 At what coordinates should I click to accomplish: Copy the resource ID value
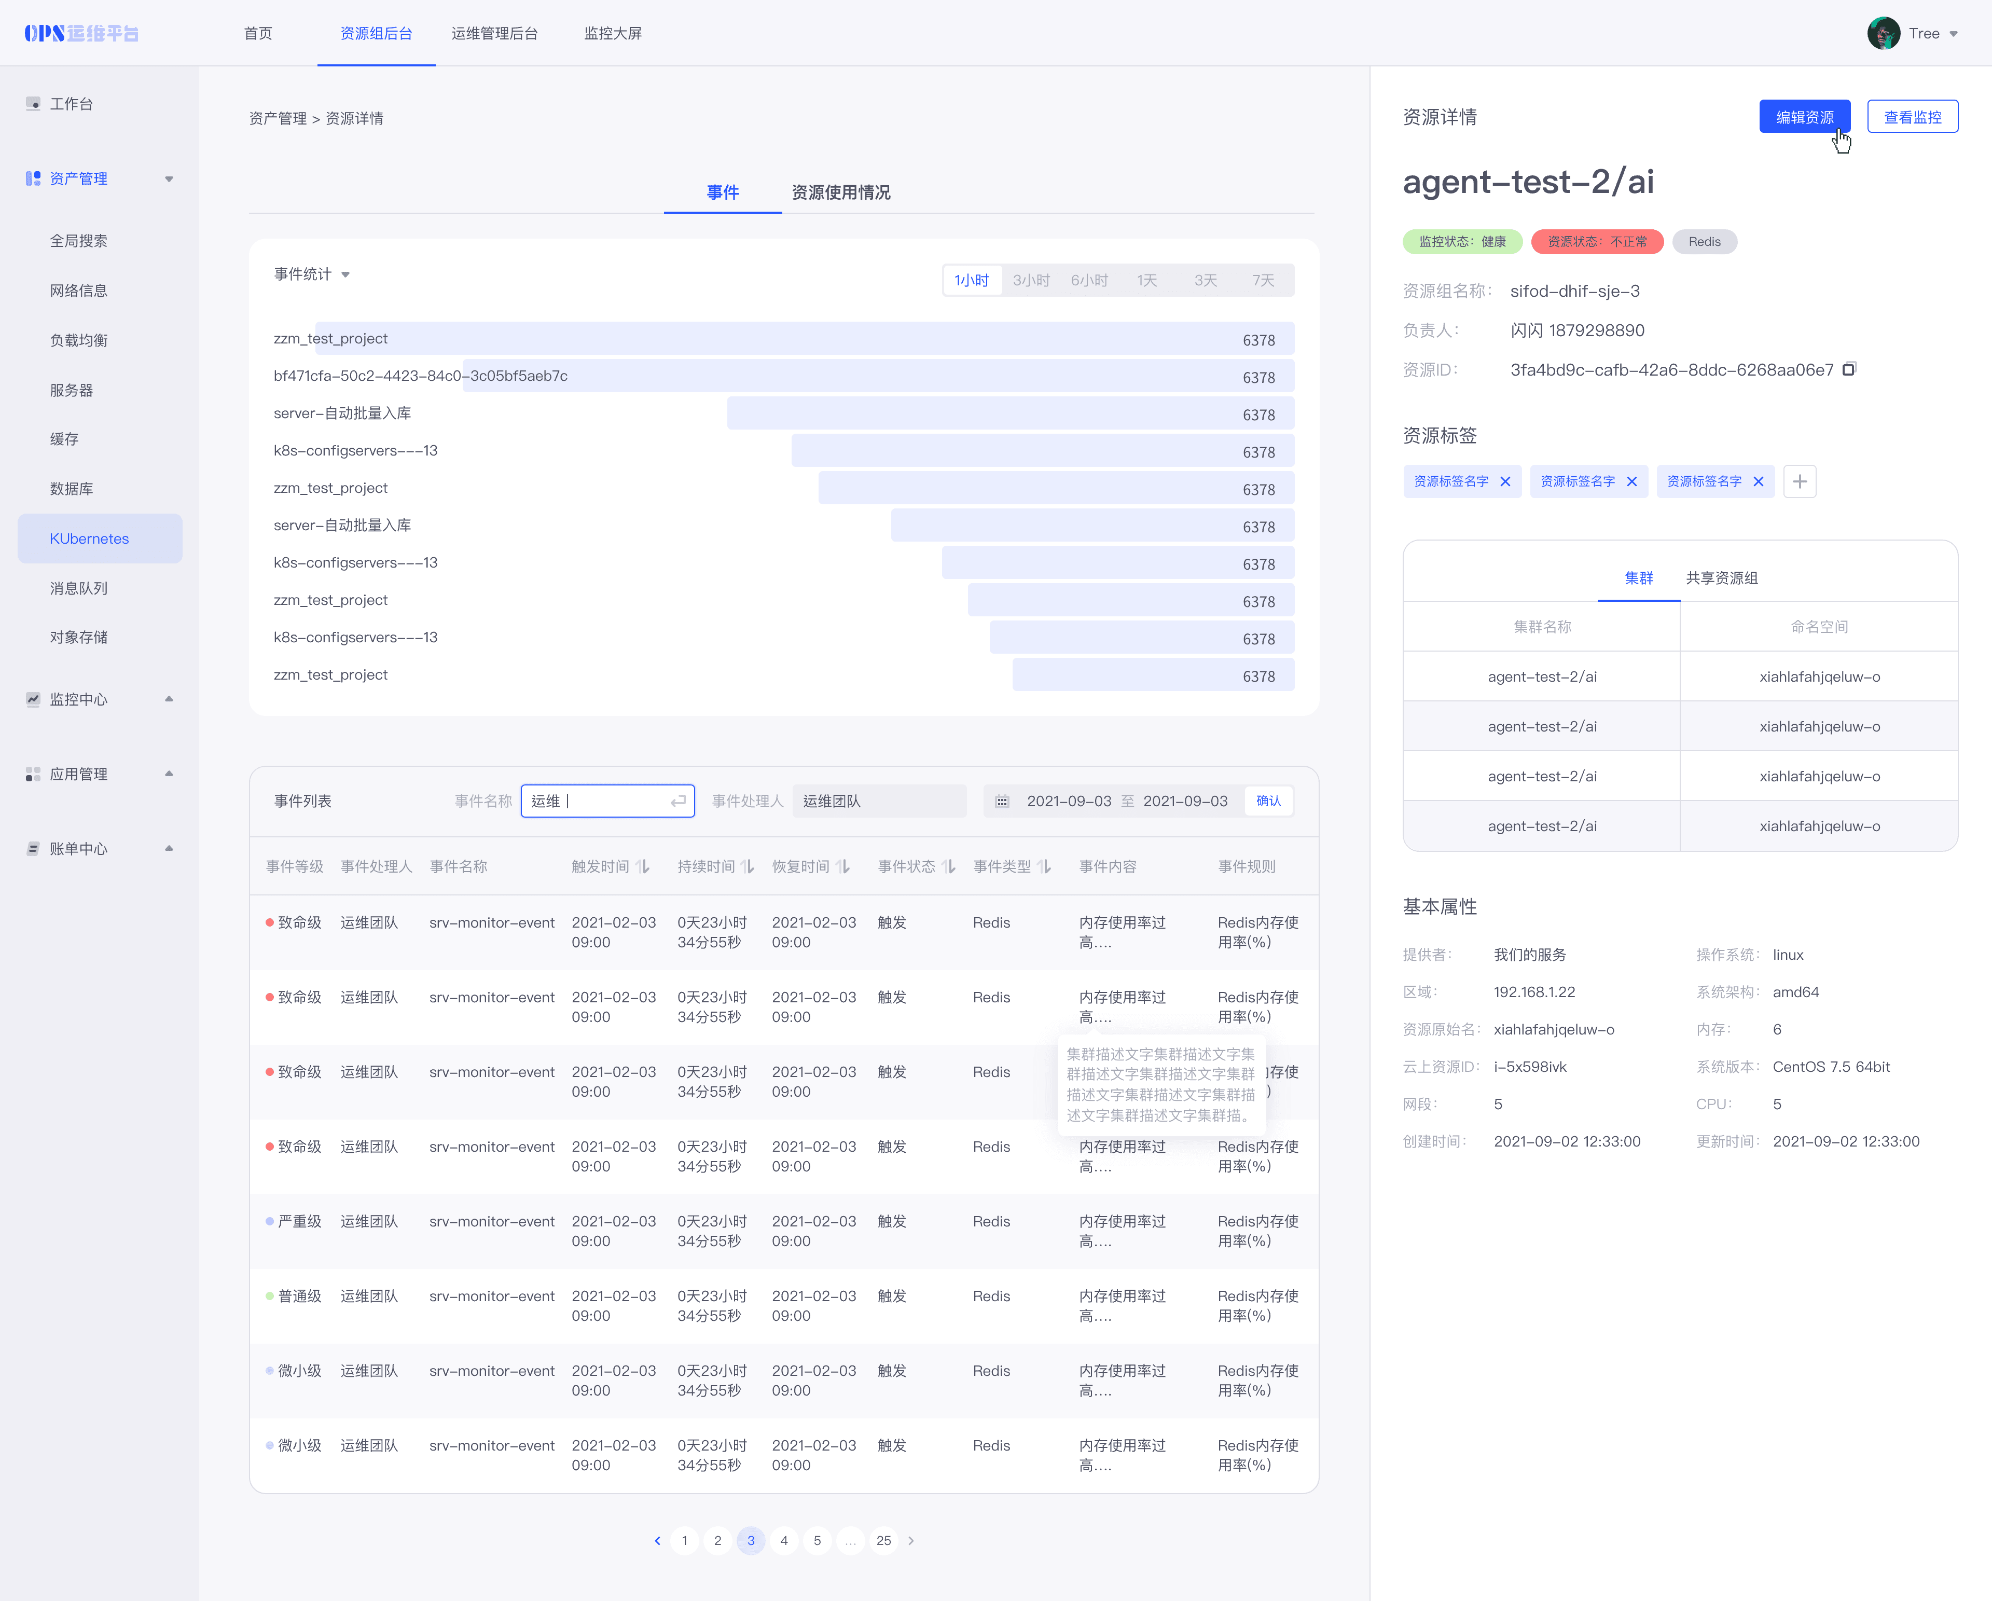(1848, 369)
